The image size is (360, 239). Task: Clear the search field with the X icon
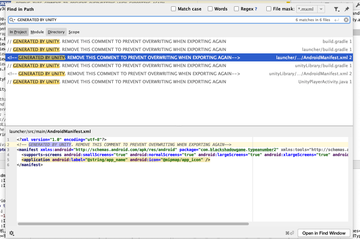tap(346, 19)
